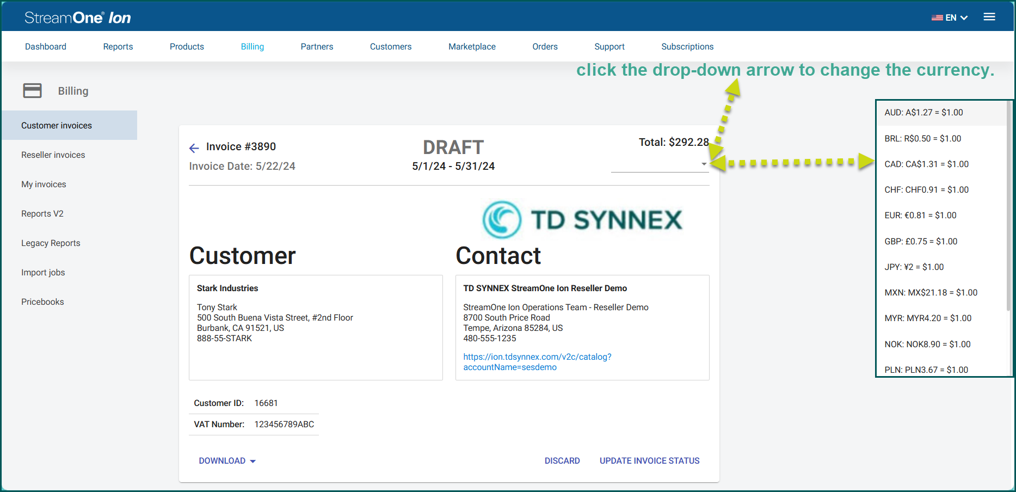The width and height of the screenshot is (1016, 492).
Task: Click the 500 South Buena Vista Street address
Action: click(x=275, y=318)
